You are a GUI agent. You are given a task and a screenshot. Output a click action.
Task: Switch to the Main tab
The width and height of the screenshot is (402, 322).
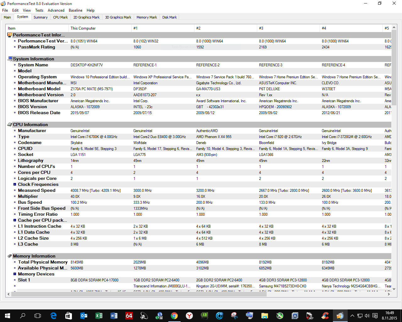[x=7, y=17]
